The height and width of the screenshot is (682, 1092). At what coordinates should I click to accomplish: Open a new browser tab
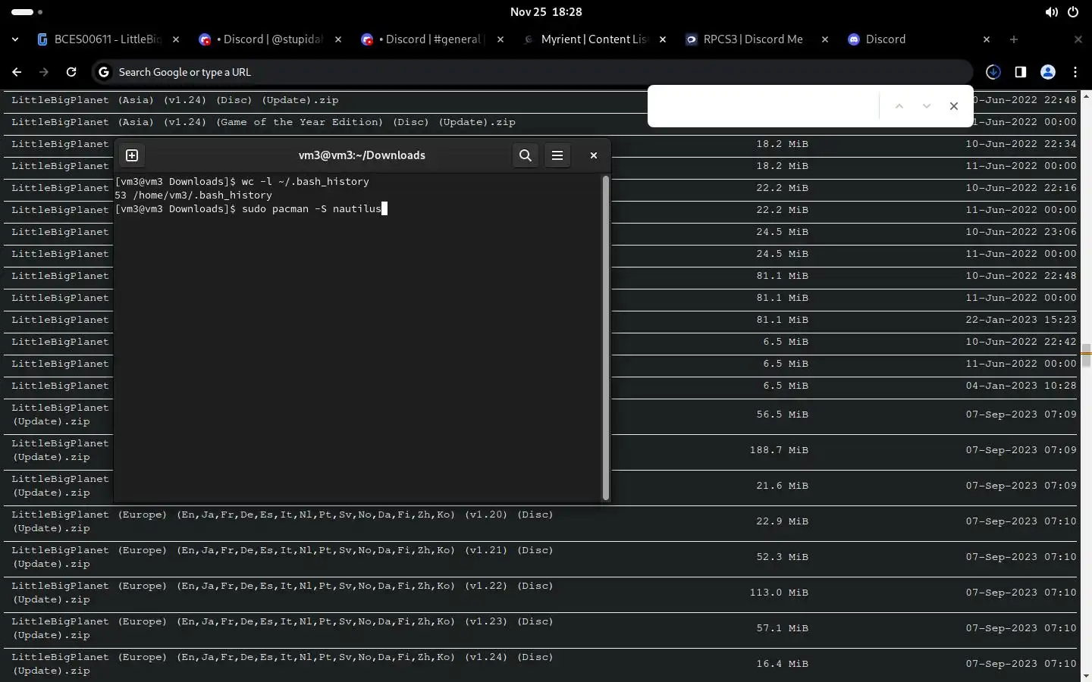[1014, 39]
